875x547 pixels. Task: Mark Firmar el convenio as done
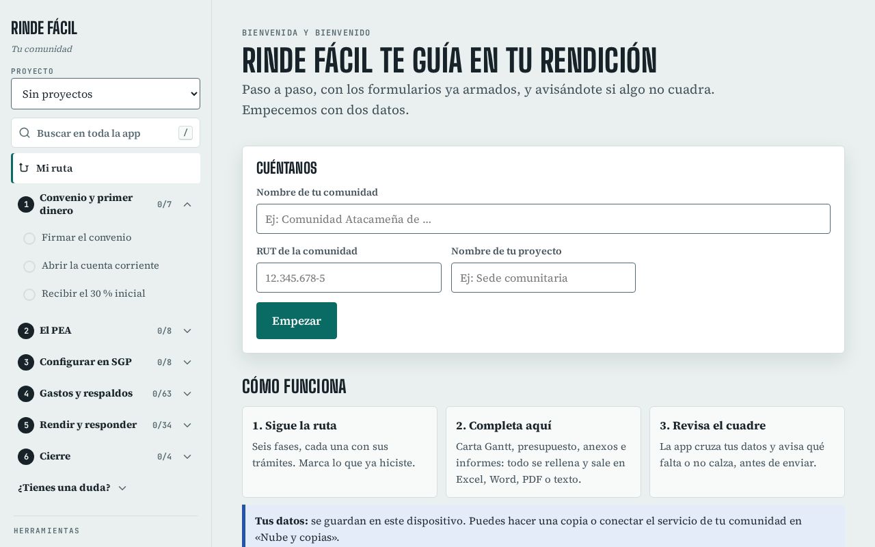29,239
